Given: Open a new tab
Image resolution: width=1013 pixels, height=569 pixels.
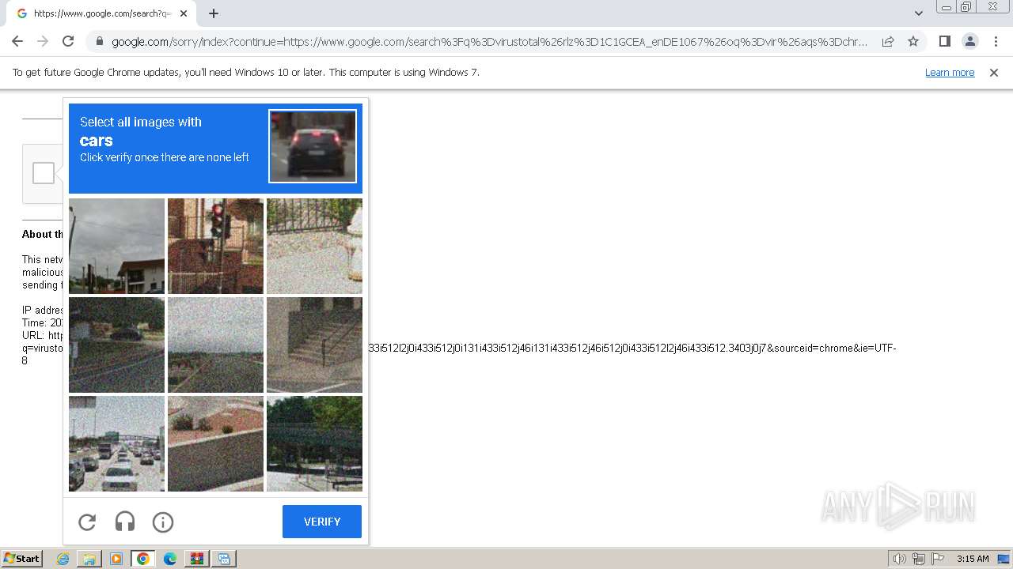Looking at the screenshot, I should pos(214,13).
